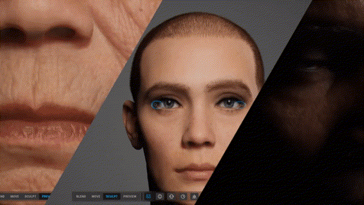Screen dimensions: 364x205
Task: Click the blue highlighted PREVIEW in left panel
Action: 45,196
